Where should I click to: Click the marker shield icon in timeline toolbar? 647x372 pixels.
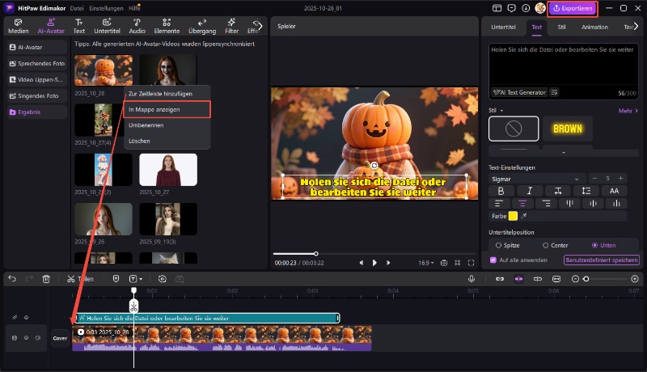click(x=116, y=279)
